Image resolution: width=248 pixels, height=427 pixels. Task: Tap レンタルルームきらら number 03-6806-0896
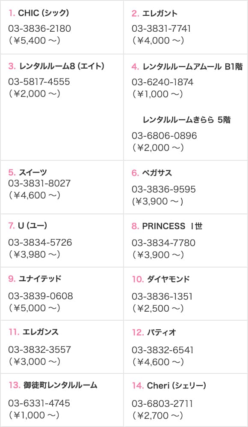click(164, 135)
